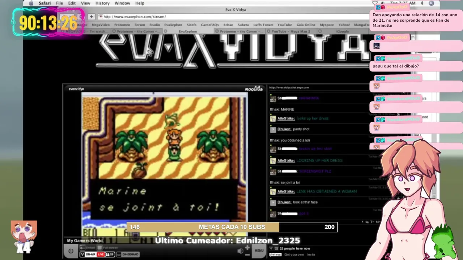463x260 pixels.
Task: Open the Yahoo! bookmark
Action: pos(344,25)
